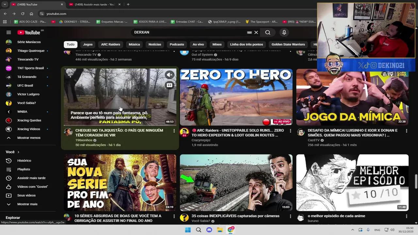Image resolution: width=418 pixels, height=235 pixels.
Task: Select the Mixes filter chip
Action: point(217,44)
